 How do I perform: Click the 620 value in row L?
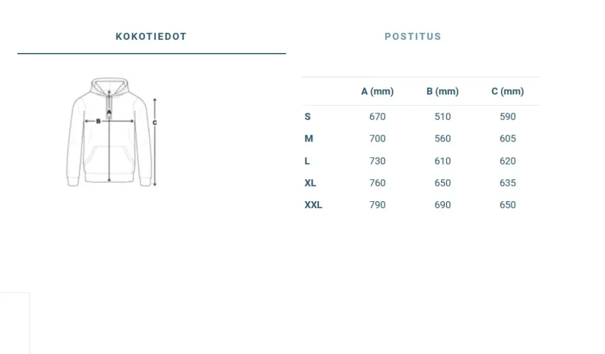507,161
